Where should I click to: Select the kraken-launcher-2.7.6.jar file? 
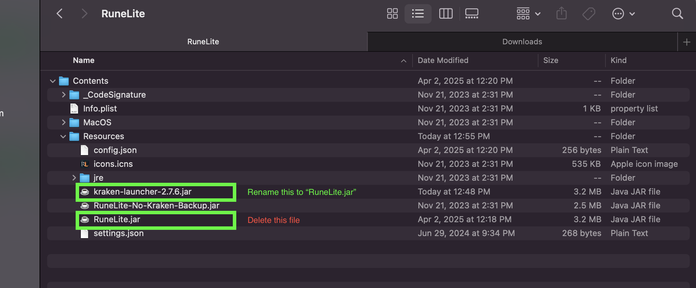tap(142, 192)
